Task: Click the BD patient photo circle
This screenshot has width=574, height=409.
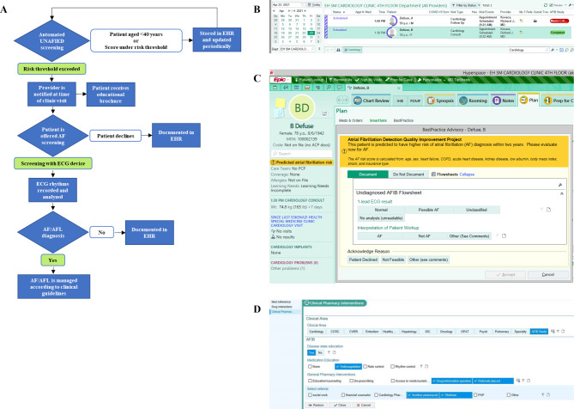Action: 302,107
